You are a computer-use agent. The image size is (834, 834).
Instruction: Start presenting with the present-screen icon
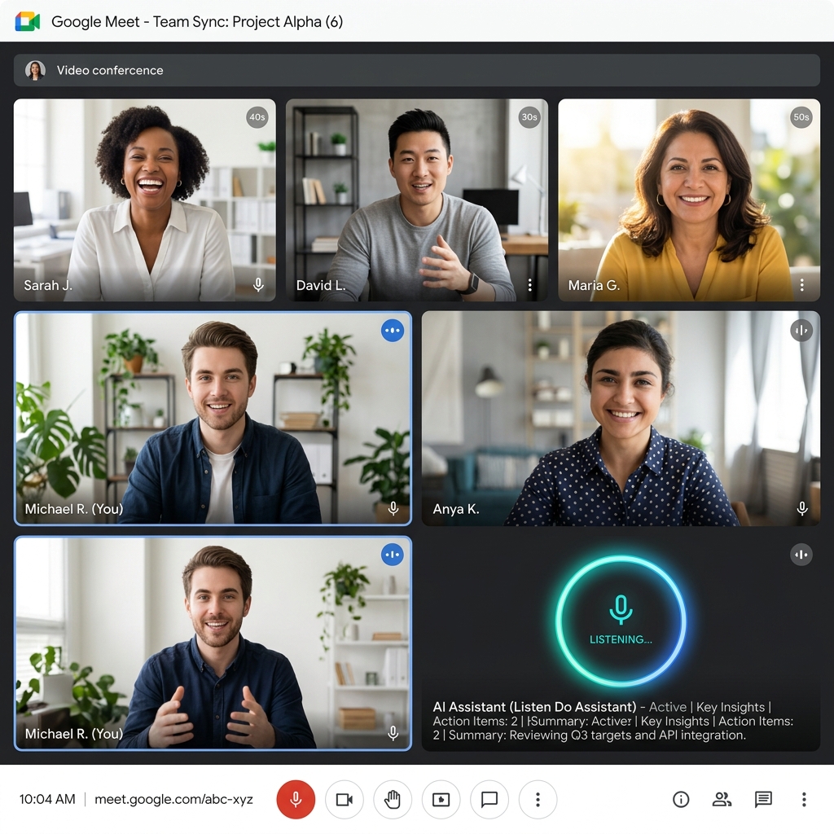click(441, 799)
